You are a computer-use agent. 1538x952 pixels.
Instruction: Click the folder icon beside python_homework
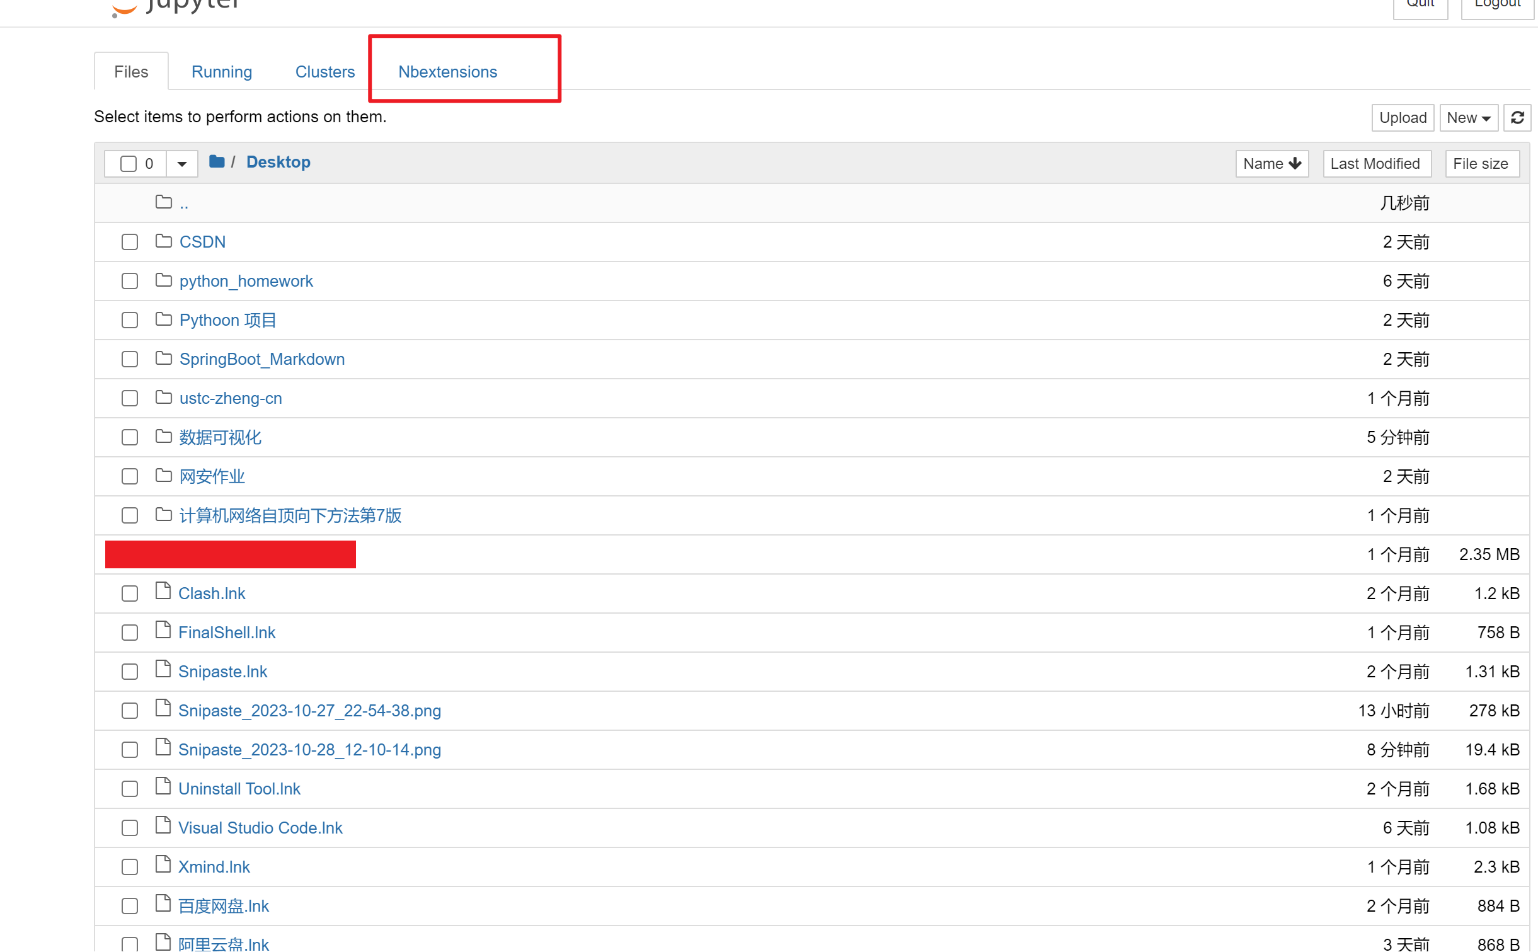(x=163, y=280)
